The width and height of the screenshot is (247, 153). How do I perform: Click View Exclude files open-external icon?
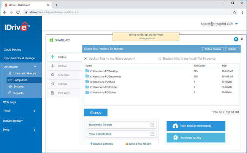[152, 134]
